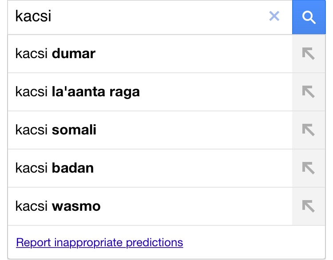Click the blue magnifying glass search button
Image resolution: width=333 pixels, height=260 pixels.
(309, 17)
